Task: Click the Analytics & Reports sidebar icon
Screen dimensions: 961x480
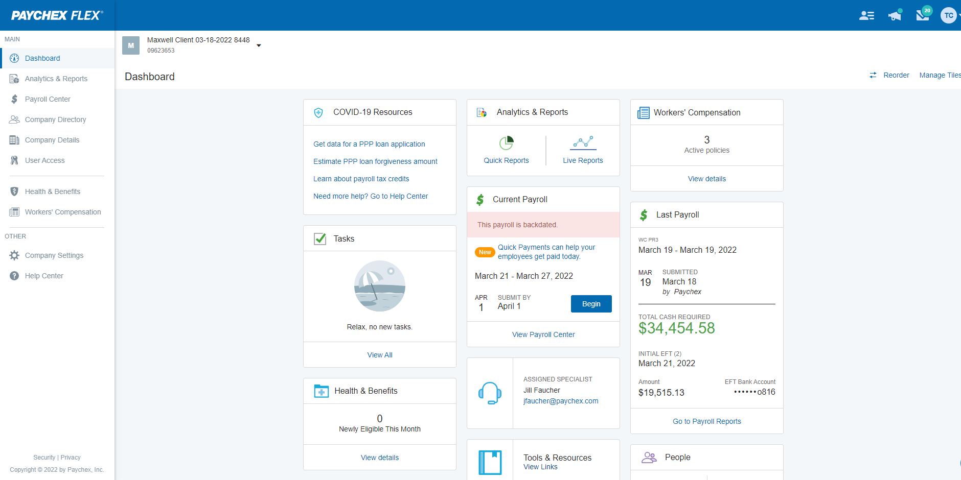Action: point(14,79)
